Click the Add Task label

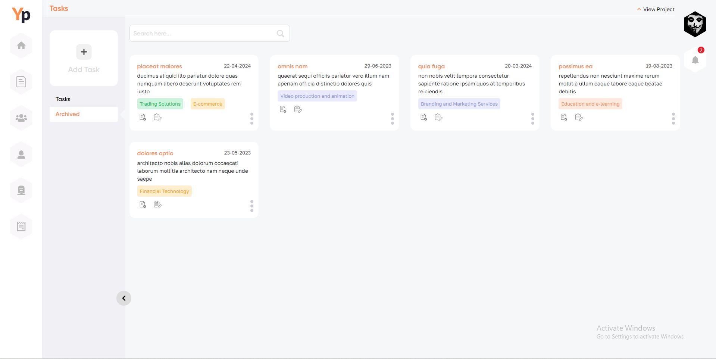[84, 70]
